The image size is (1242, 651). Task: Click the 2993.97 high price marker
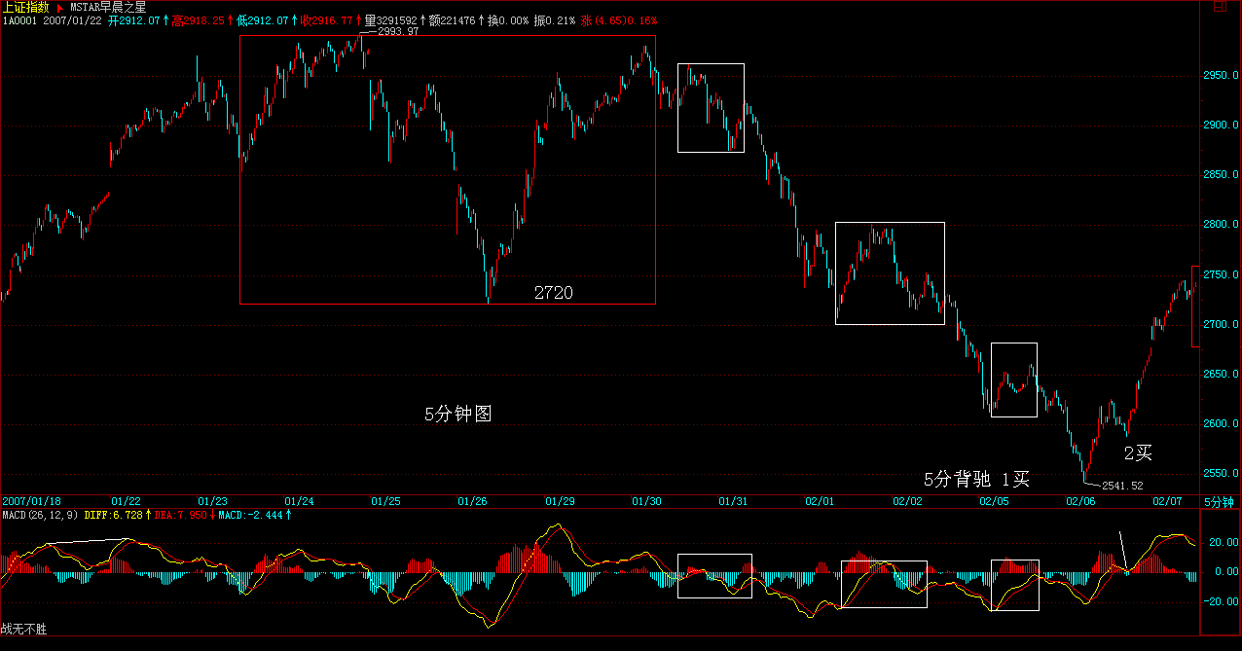(397, 32)
